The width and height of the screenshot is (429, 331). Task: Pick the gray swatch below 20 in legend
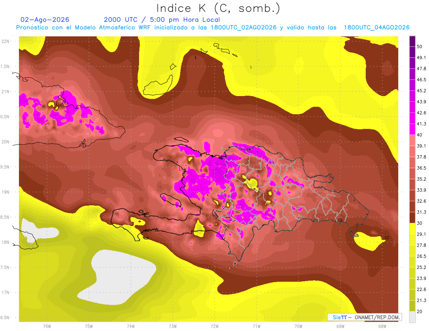[413, 317]
